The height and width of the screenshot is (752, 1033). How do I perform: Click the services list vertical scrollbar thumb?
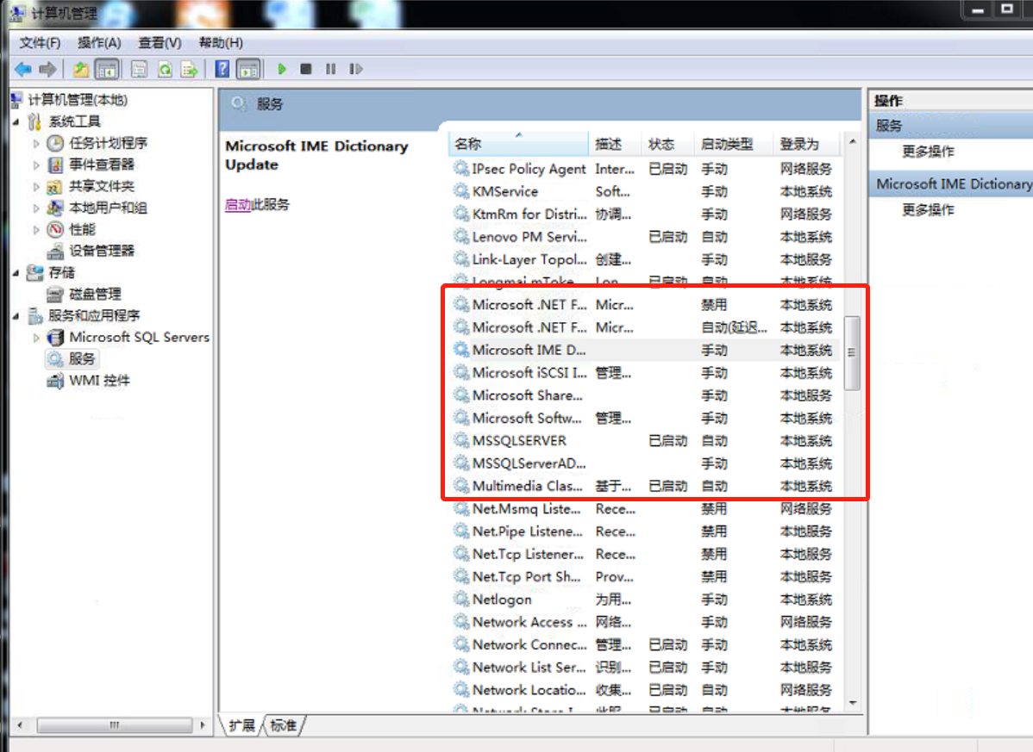pyautogui.click(x=852, y=352)
